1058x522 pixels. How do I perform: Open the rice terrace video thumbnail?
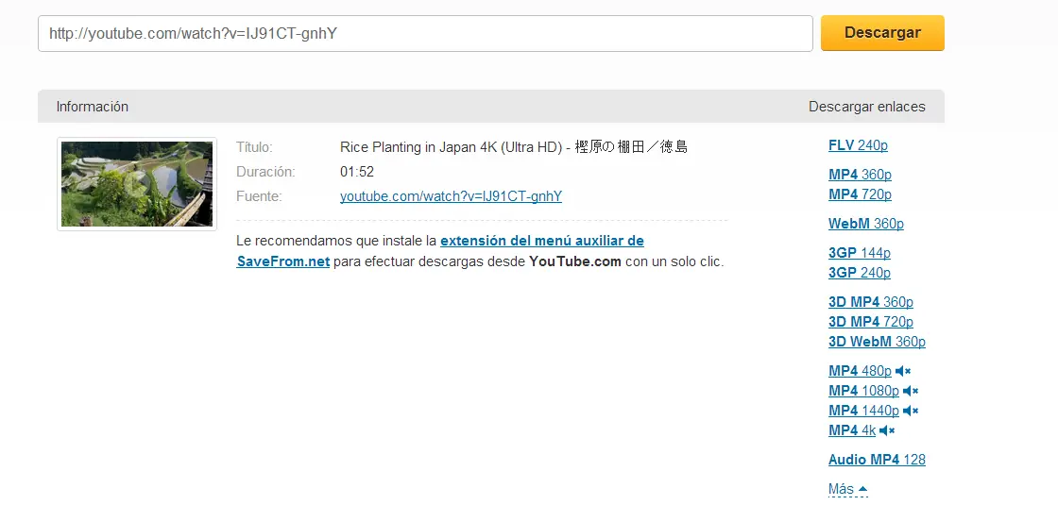click(x=137, y=184)
